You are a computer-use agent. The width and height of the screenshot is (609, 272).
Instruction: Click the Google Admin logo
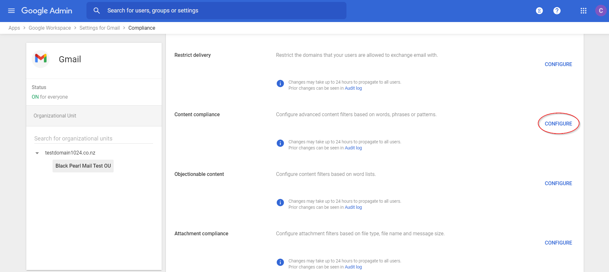47,11
